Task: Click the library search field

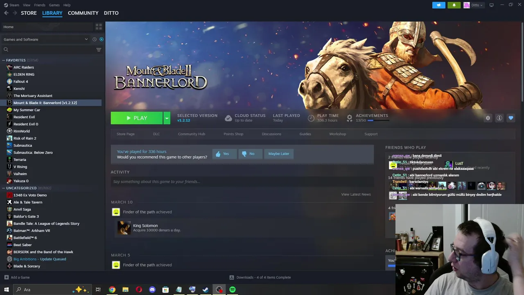Action: pyautogui.click(x=49, y=50)
